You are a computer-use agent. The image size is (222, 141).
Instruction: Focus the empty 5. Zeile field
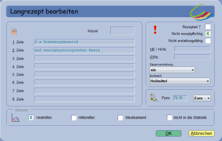pos(84,75)
